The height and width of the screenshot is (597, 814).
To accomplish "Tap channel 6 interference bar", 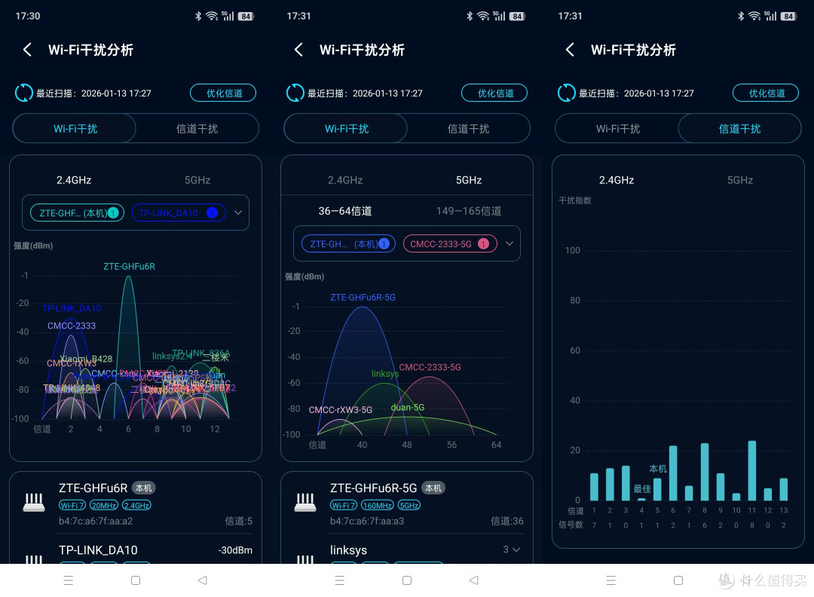I will pyautogui.click(x=673, y=473).
